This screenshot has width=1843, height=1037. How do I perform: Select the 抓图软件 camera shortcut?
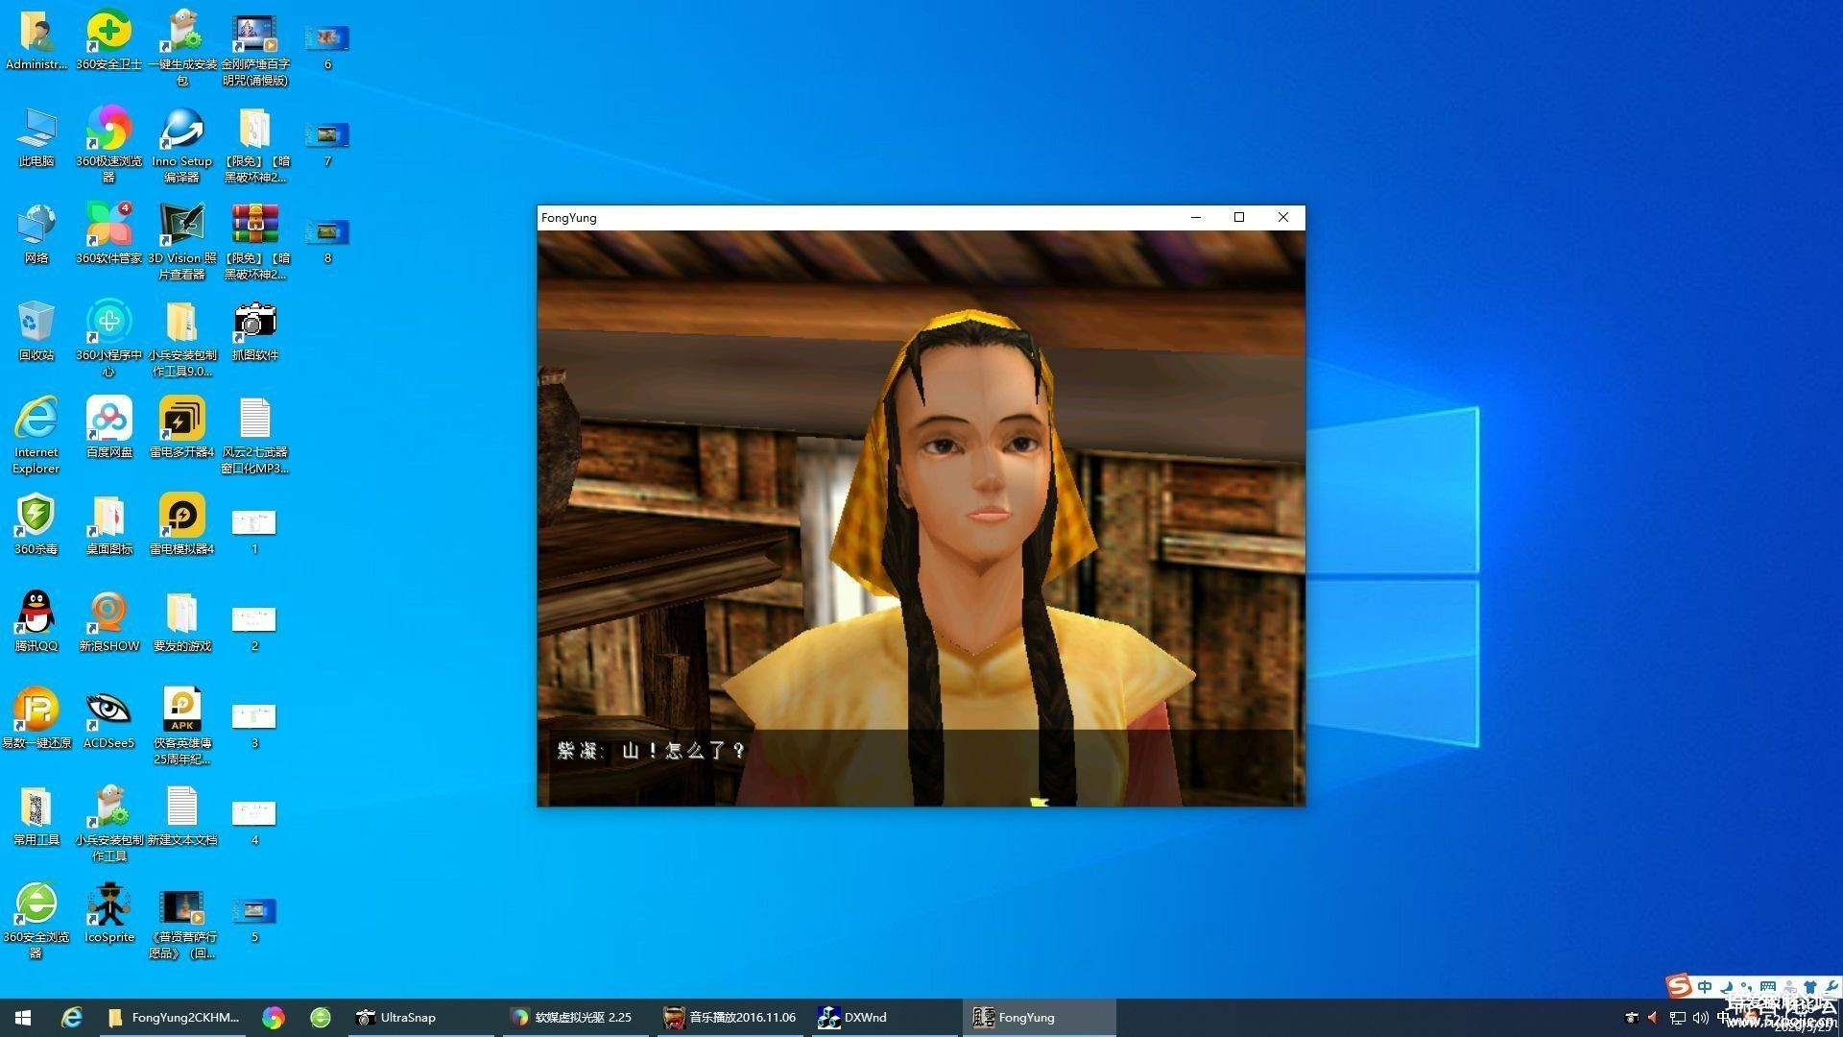(254, 331)
